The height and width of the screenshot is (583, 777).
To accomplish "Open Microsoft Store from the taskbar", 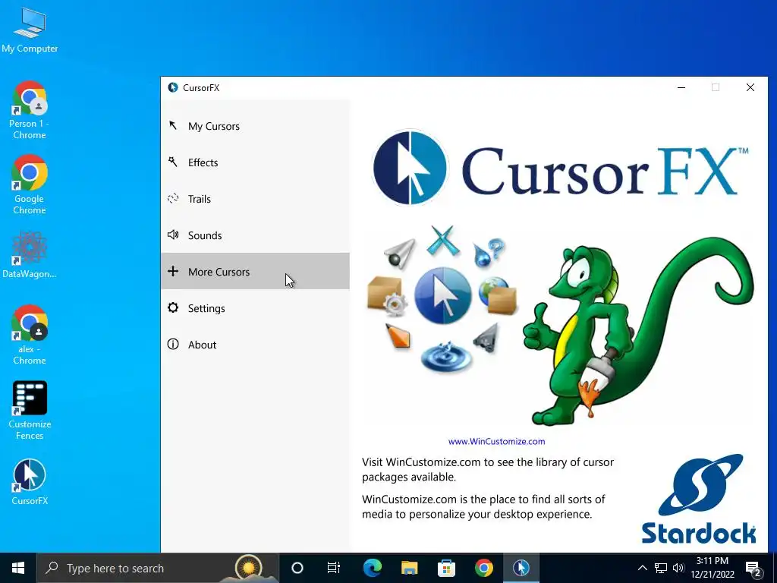I will (446, 568).
